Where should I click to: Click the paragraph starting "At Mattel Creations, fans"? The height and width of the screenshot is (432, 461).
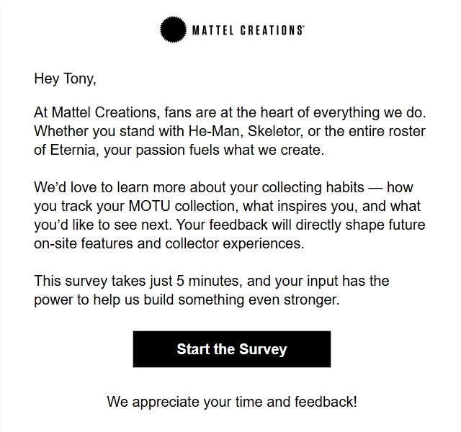tap(229, 132)
